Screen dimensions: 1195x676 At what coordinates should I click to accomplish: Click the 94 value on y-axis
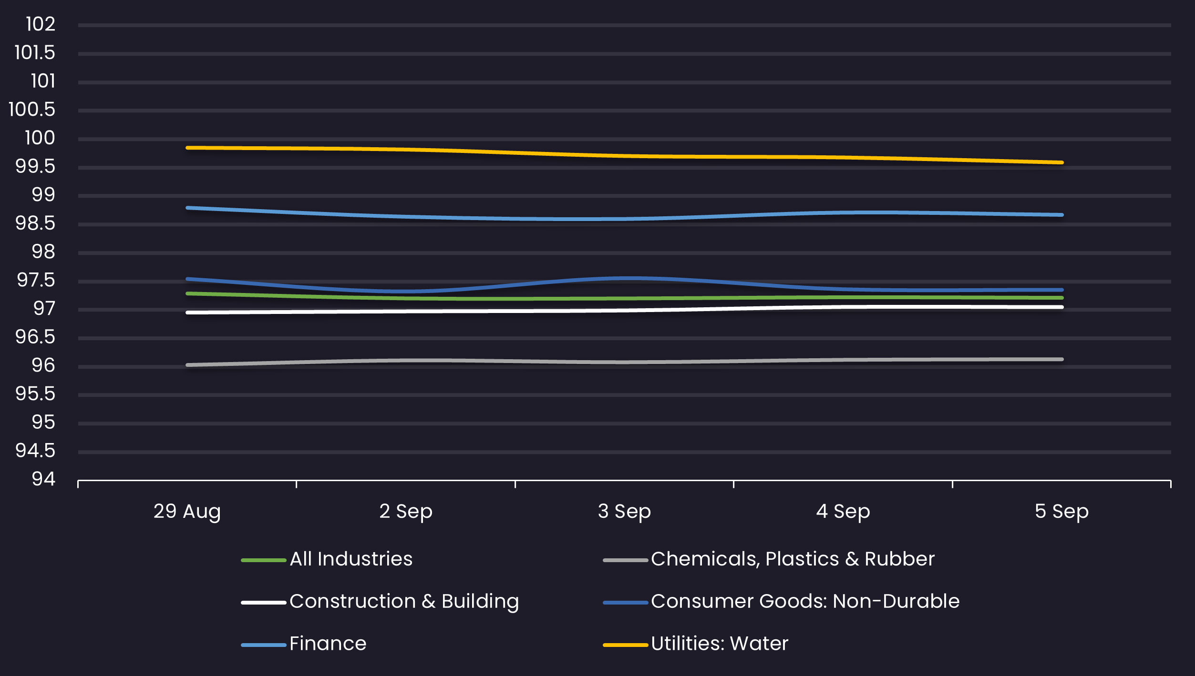(x=43, y=479)
